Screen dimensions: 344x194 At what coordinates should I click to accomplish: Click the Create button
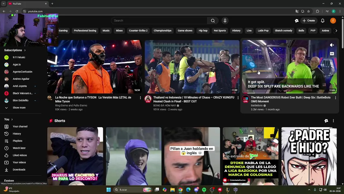tap(309, 21)
